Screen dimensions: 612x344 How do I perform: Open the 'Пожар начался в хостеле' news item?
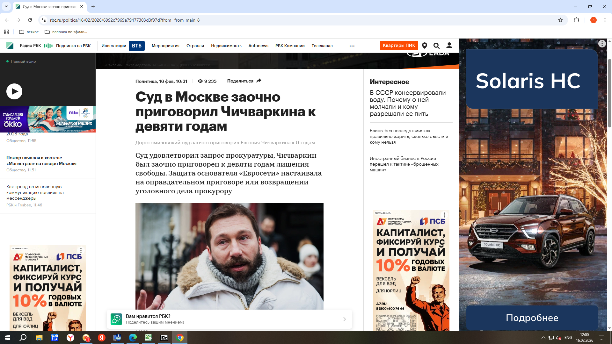click(41, 161)
